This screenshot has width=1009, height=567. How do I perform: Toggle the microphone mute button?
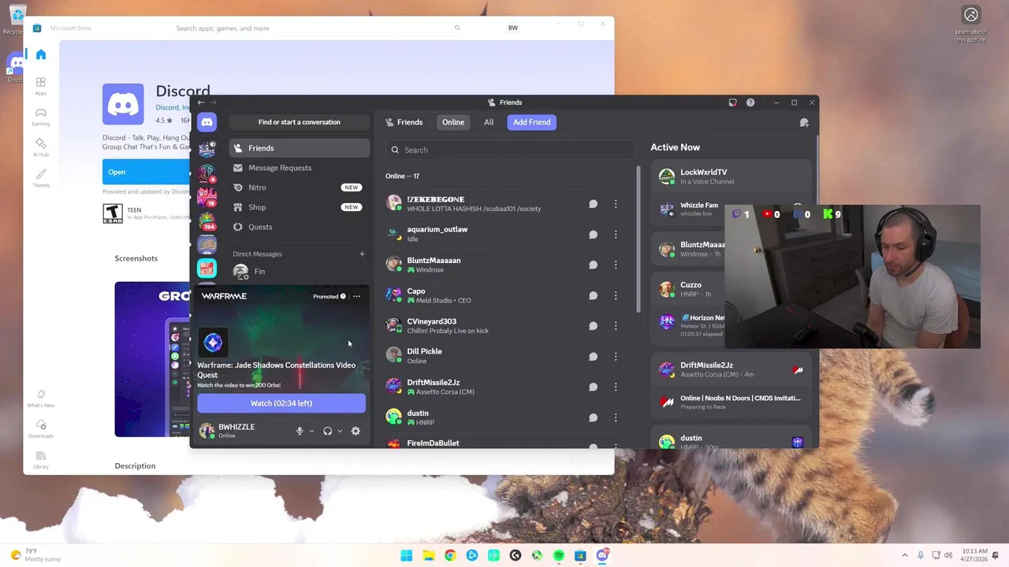click(x=300, y=431)
